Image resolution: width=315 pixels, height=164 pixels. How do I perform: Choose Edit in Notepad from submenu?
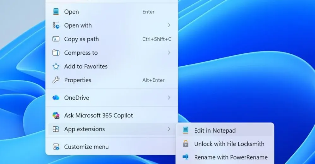pos(225,130)
